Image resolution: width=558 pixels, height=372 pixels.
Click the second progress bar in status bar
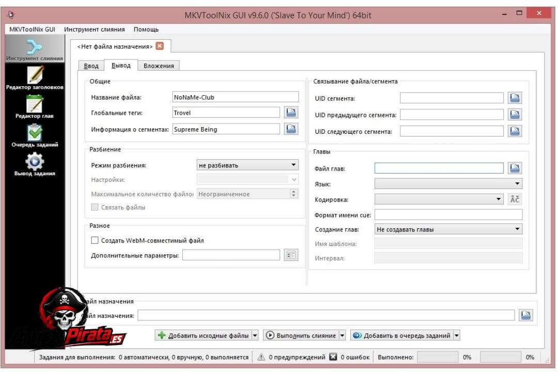click(x=500, y=357)
